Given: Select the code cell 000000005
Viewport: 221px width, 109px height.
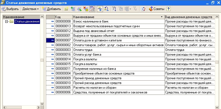Looking at the screenshot, I should pos(64,88).
